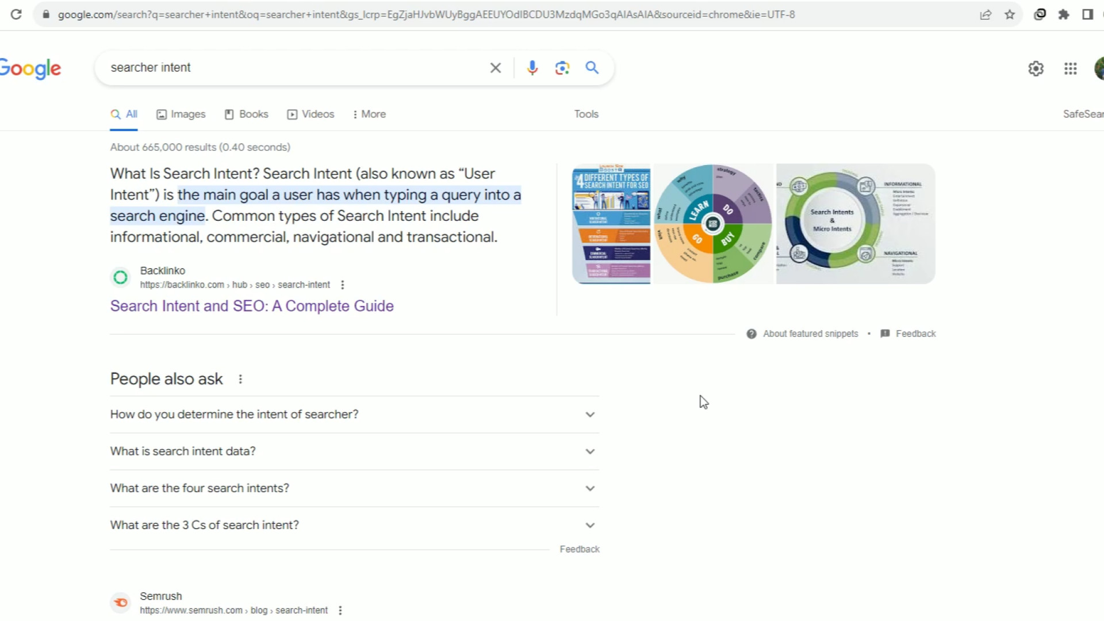This screenshot has height=621, width=1104.
Task: Open Google Lens image search icon
Action: [562, 68]
